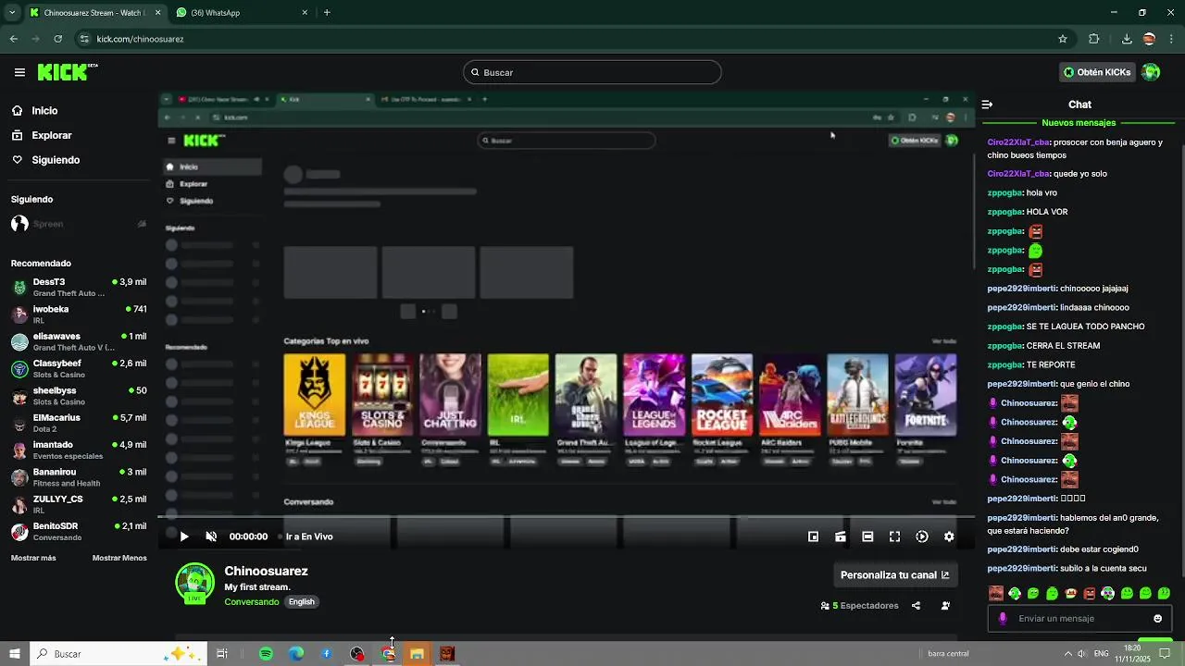Viewport: 1185px width, 666px height.
Task: Click the Chinoosuarez channel avatar
Action: [x=194, y=582]
